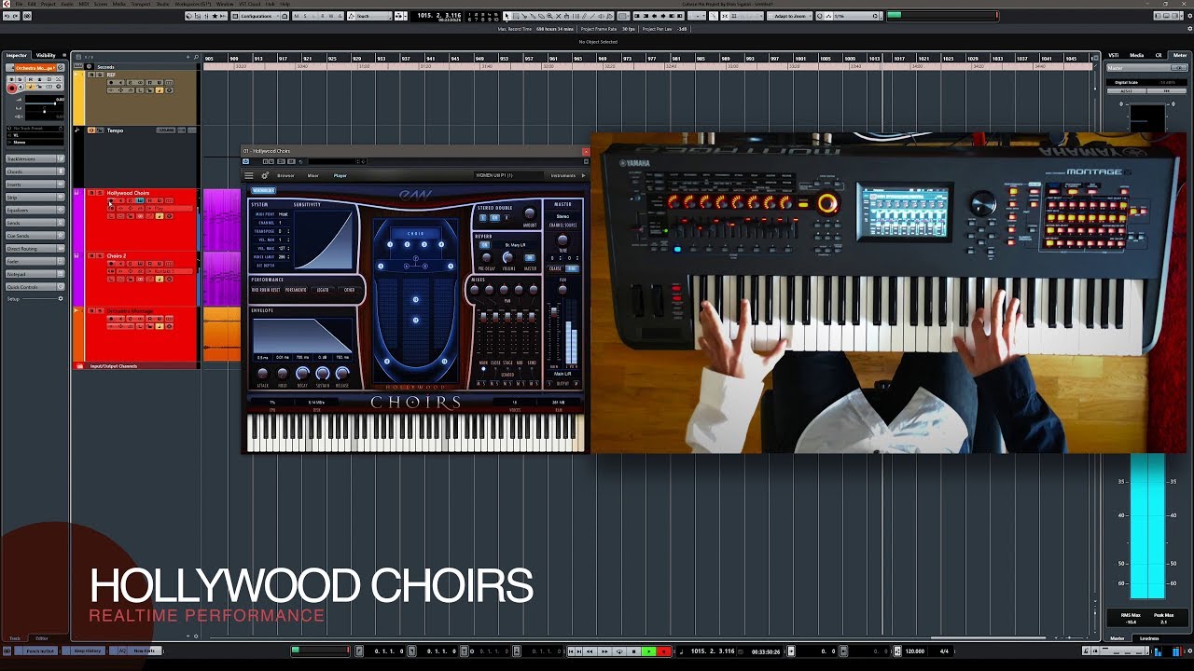Image resolution: width=1194 pixels, height=671 pixels.
Task: Adjust the Reverb Volume knob
Action: tap(508, 257)
